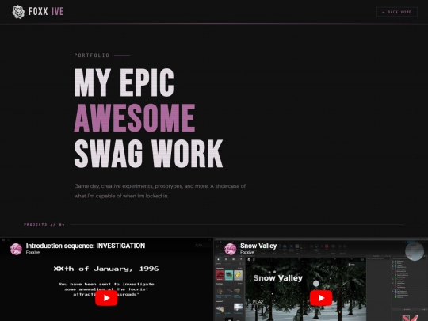This screenshot has height=321, width=428.
Task: Select 'PROJECTS // 04' section label
Action: coord(44,224)
